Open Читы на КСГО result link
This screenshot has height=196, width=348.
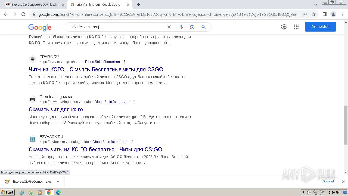pos(96,69)
